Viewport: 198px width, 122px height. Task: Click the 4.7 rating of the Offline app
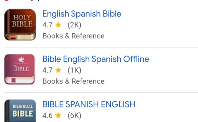point(47,70)
